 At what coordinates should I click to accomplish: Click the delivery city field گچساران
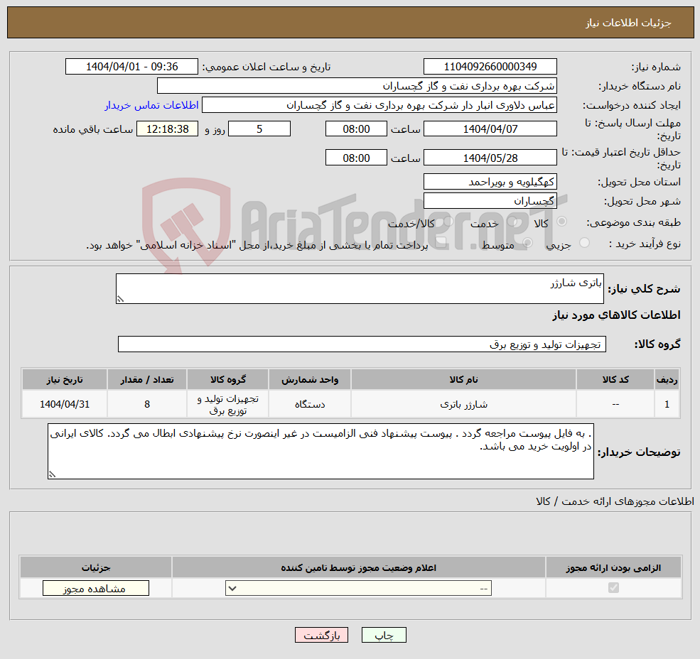(x=490, y=201)
